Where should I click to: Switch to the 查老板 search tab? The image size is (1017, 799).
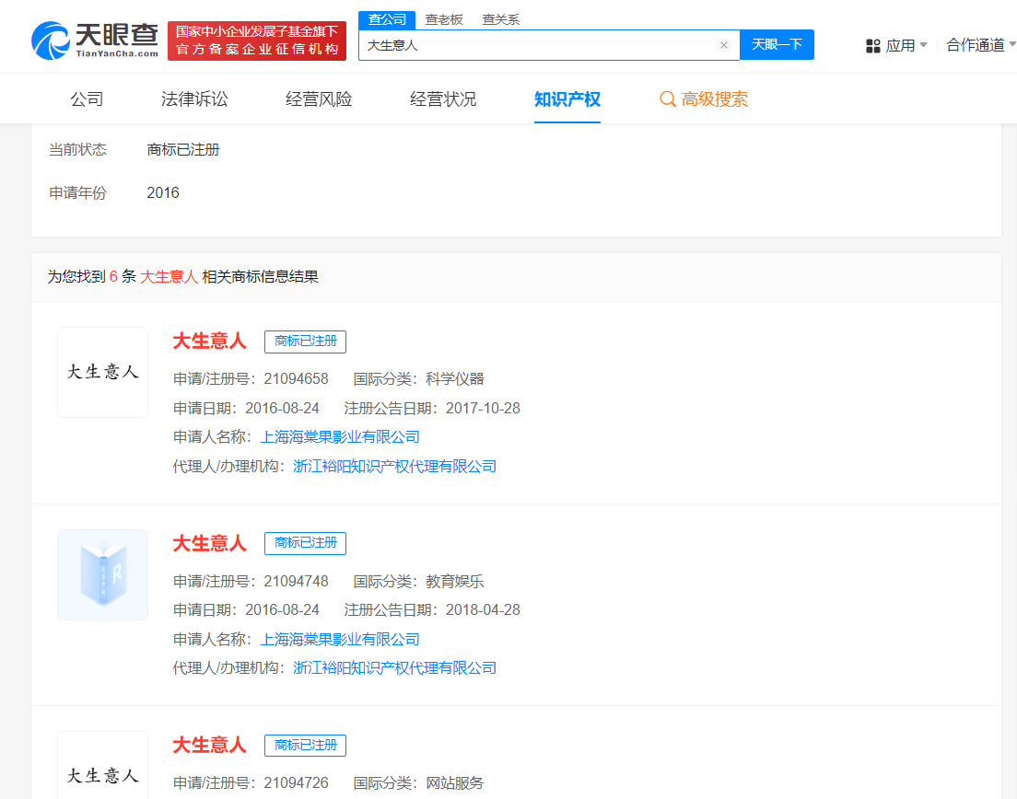(444, 18)
